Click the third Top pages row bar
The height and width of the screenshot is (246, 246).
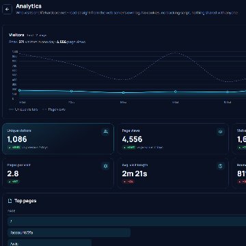click(49, 243)
